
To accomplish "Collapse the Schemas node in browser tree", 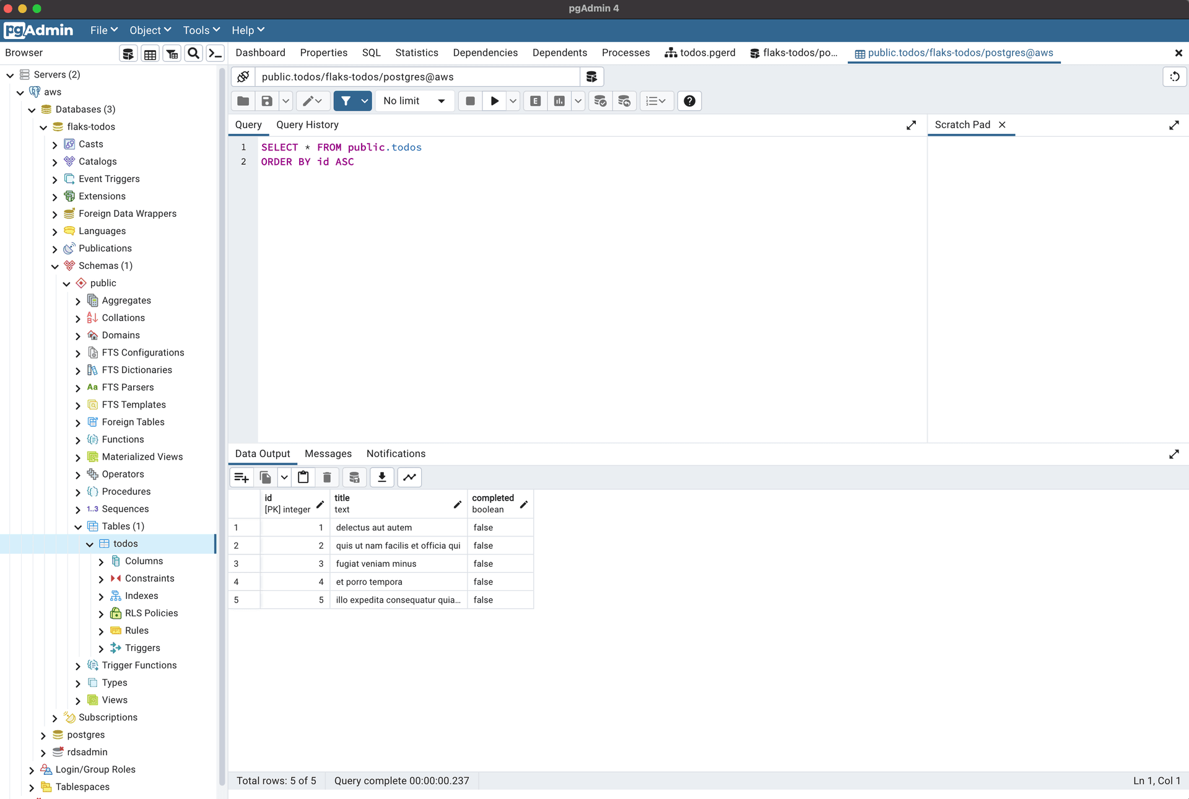I will (x=54, y=266).
